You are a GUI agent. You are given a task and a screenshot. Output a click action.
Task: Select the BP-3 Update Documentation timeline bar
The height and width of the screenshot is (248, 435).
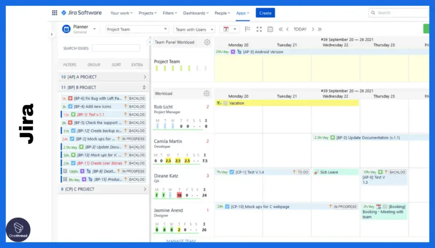pyautogui.click(x=371, y=137)
